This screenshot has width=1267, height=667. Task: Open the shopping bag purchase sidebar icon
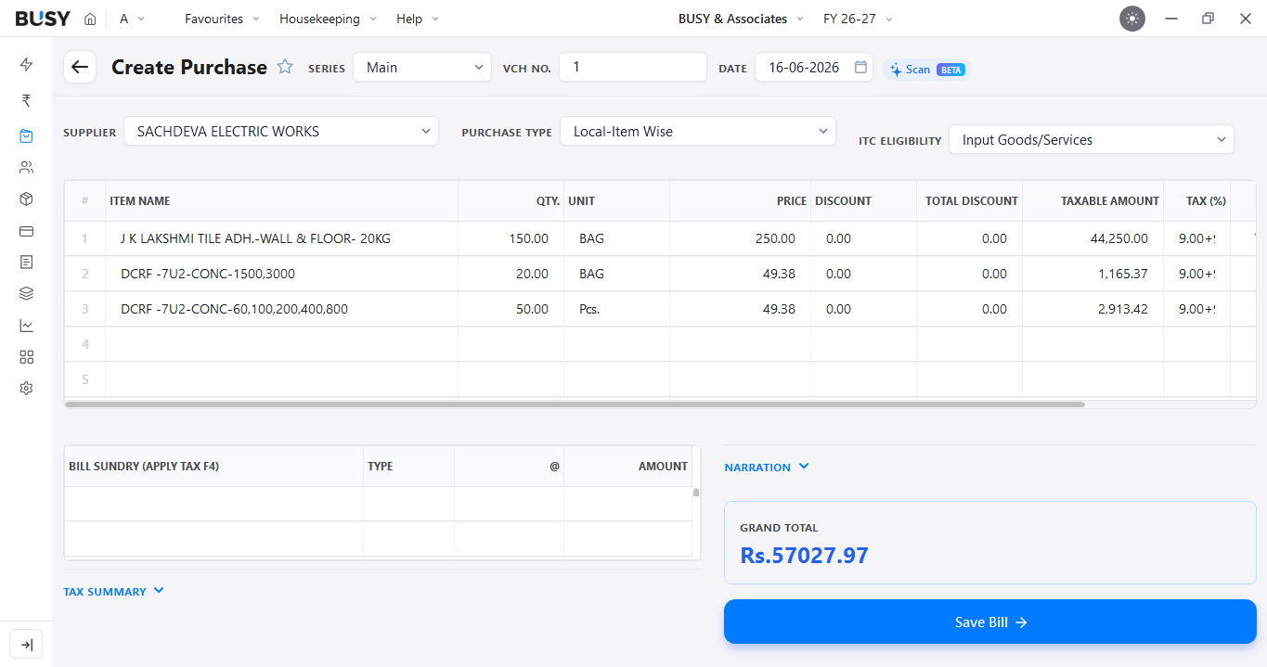tap(26, 135)
